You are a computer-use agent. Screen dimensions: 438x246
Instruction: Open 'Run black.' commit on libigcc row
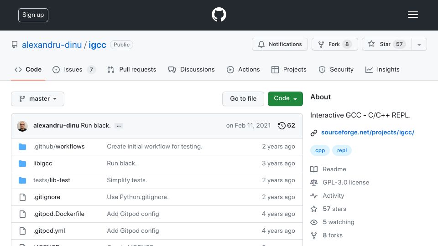[122, 164]
